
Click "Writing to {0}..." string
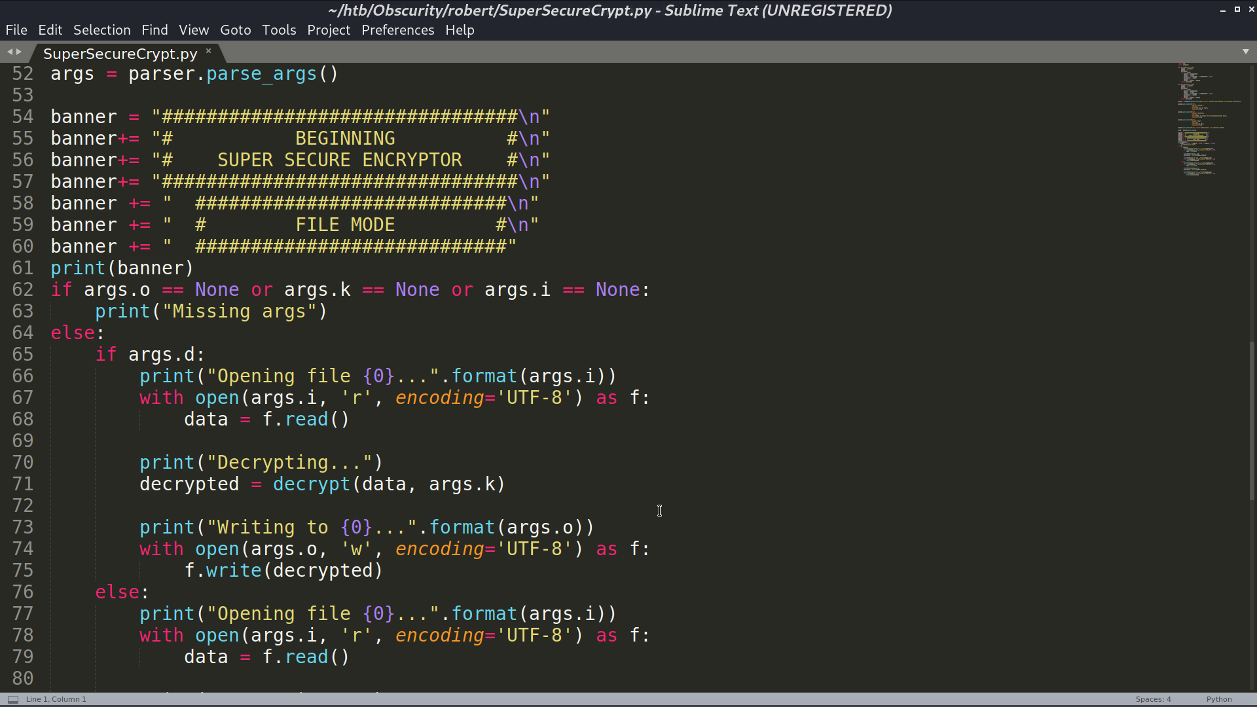pyautogui.click(x=312, y=528)
